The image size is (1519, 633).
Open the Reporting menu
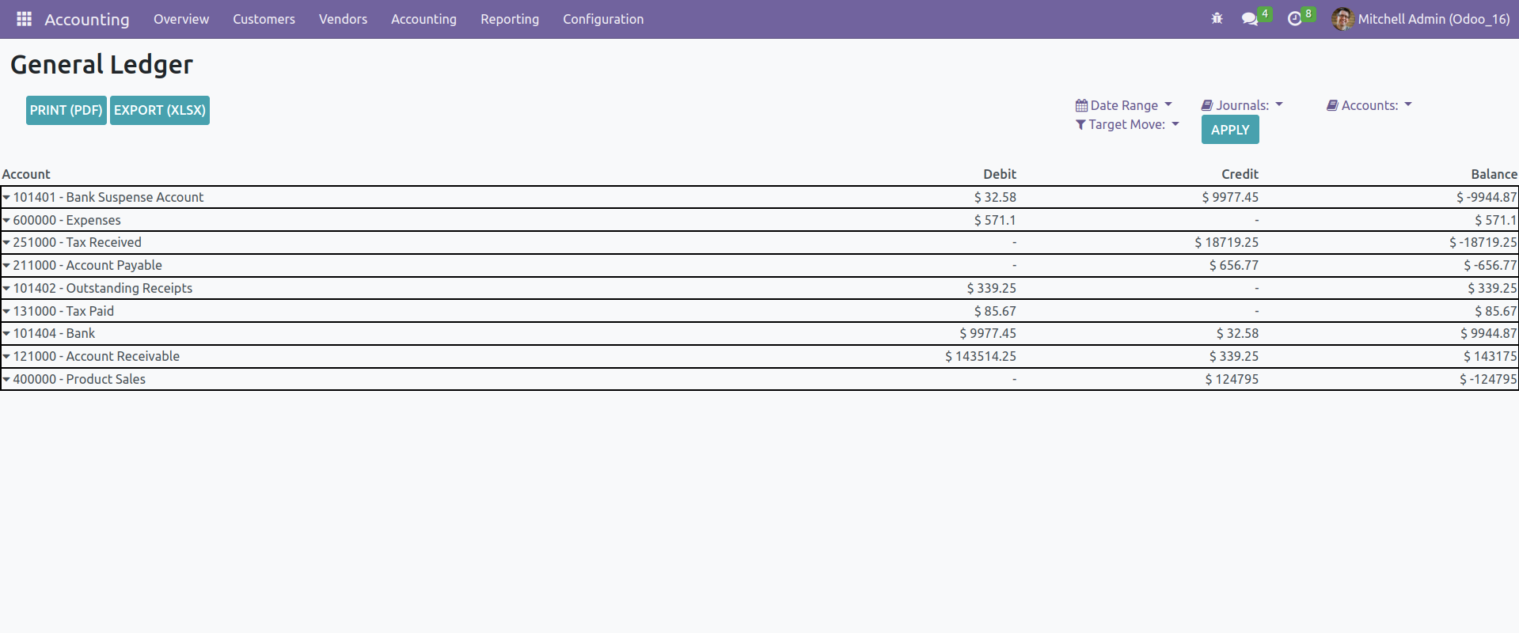click(x=509, y=19)
